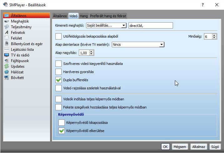This screenshot has width=224, height=153.
Task: Open Updates settings section
Action: point(27,66)
